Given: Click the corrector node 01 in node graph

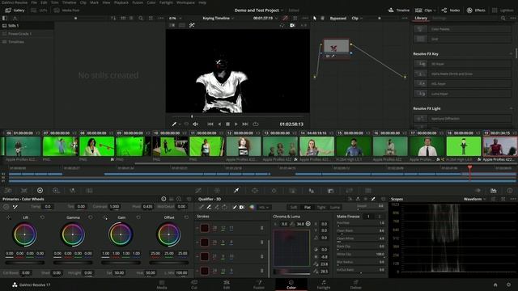Looking at the screenshot, I should click(336, 48).
